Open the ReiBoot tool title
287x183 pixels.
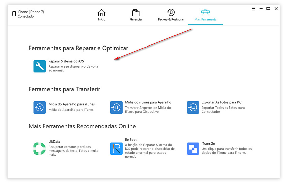point(131,140)
